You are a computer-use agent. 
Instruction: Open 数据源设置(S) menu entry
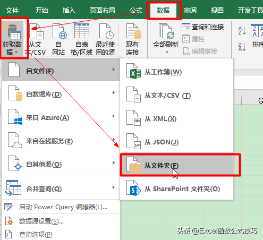tap(61, 221)
